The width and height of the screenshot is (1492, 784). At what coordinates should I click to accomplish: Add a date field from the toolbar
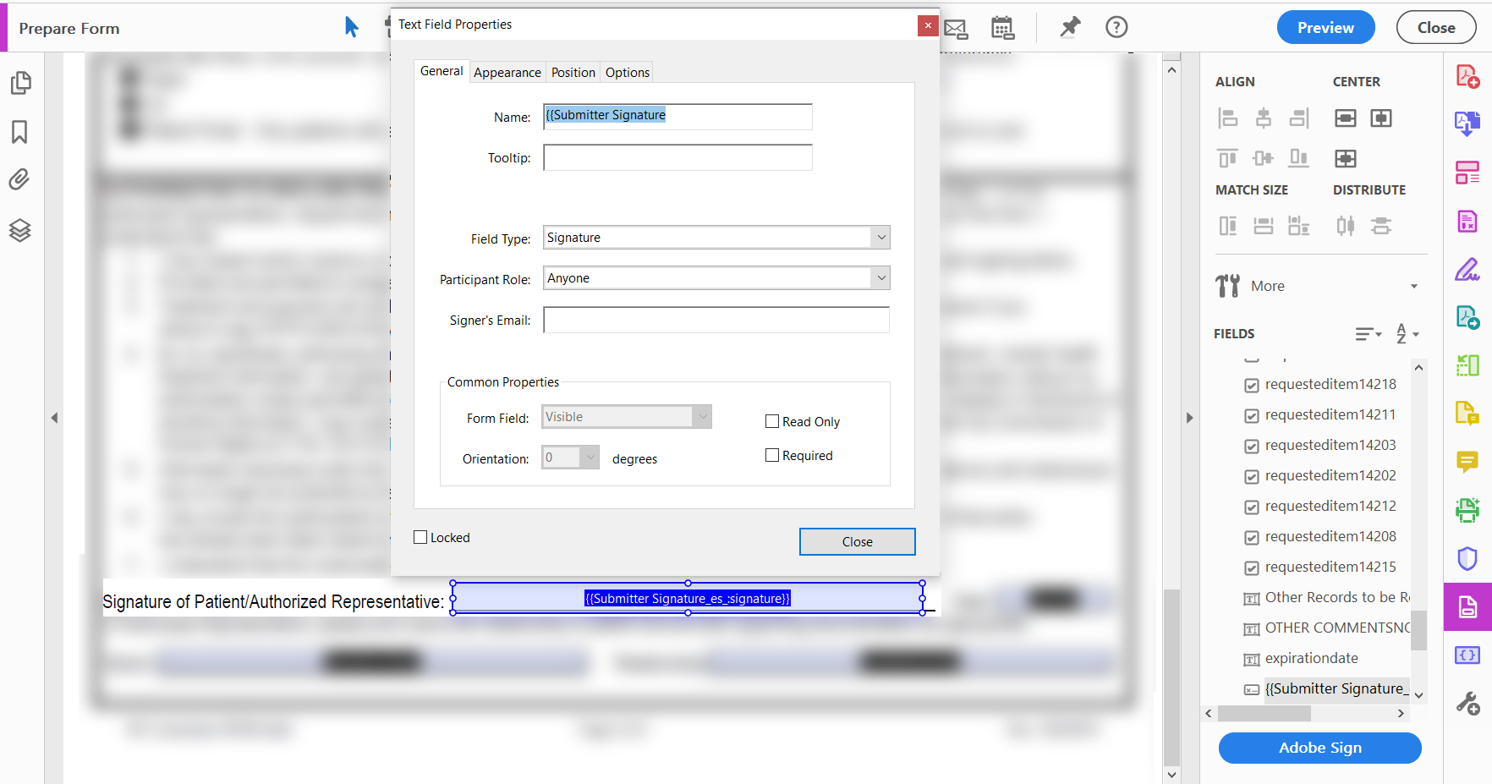click(x=1002, y=28)
